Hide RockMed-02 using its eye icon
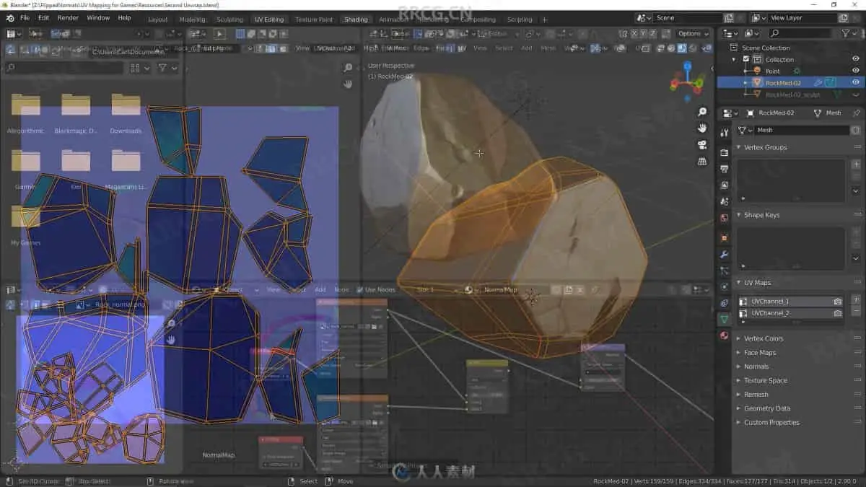 pyautogui.click(x=856, y=82)
